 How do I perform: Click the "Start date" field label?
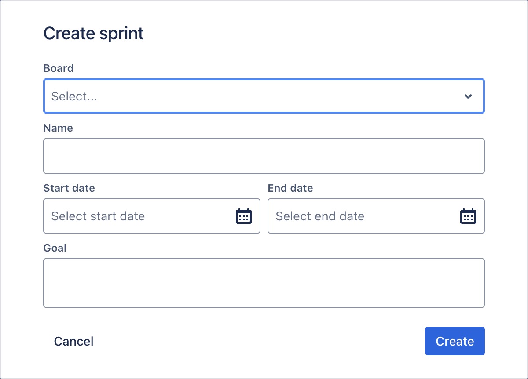[69, 188]
